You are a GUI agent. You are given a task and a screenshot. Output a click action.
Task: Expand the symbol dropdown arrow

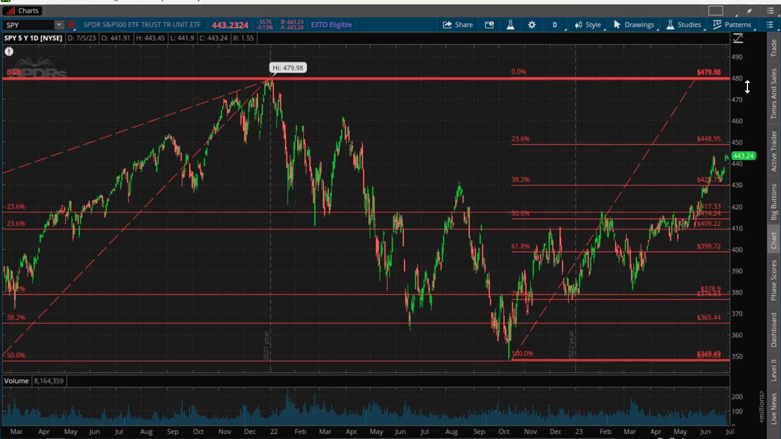coord(59,25)
